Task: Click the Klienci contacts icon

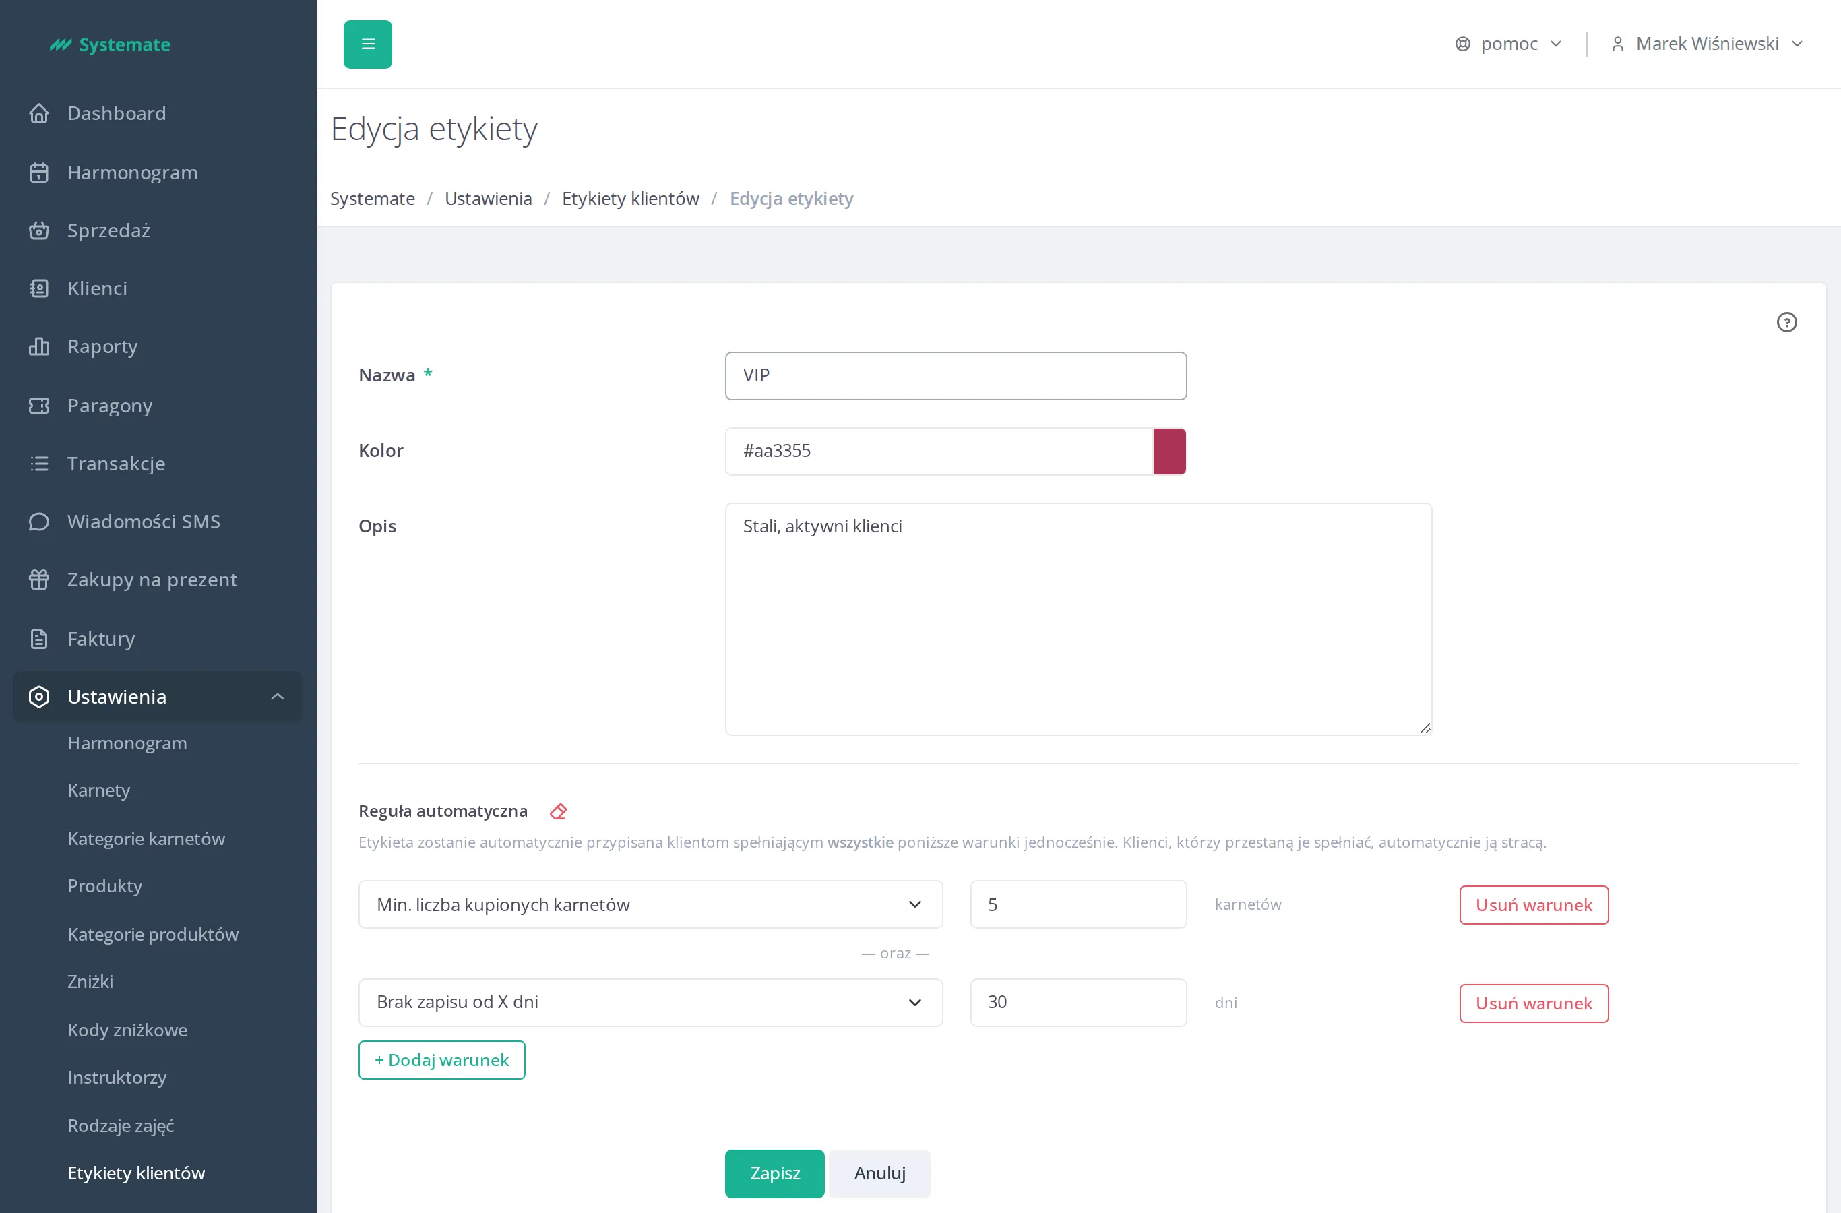Action: click(38, 288)
